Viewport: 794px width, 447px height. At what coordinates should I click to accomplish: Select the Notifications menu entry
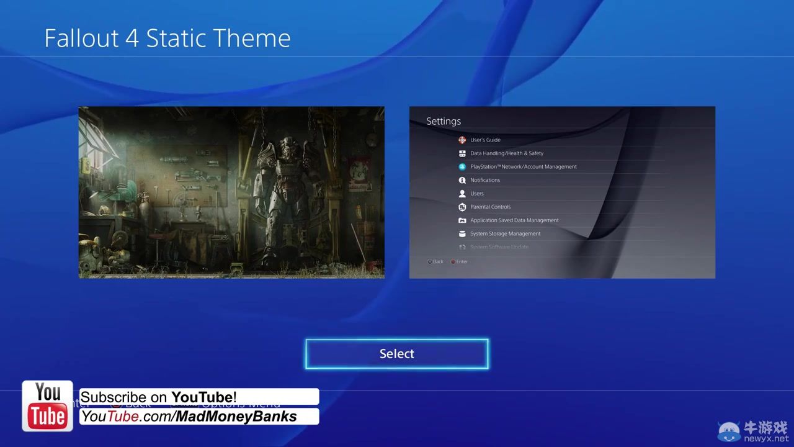[x=485, y=180]
